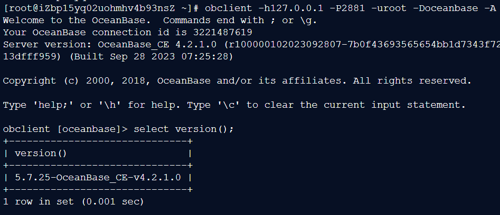Viewport: 500px width, 215px height.
Task: Click the version() column header
Action: 41,153
